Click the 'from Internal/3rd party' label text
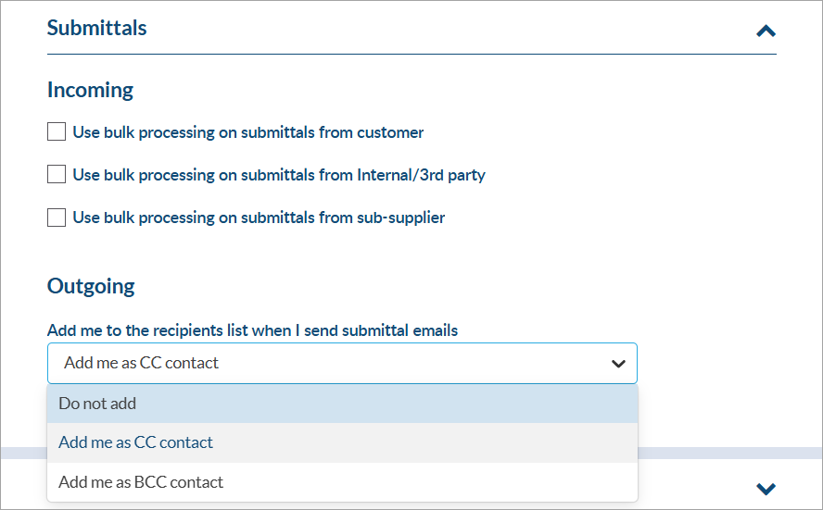823x510 pixels. (x=401, y=175)
